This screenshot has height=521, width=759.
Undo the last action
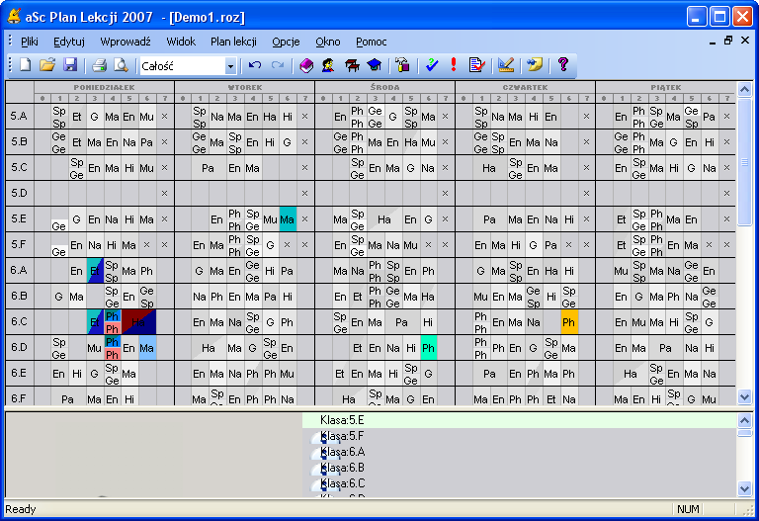pos(255,65)
